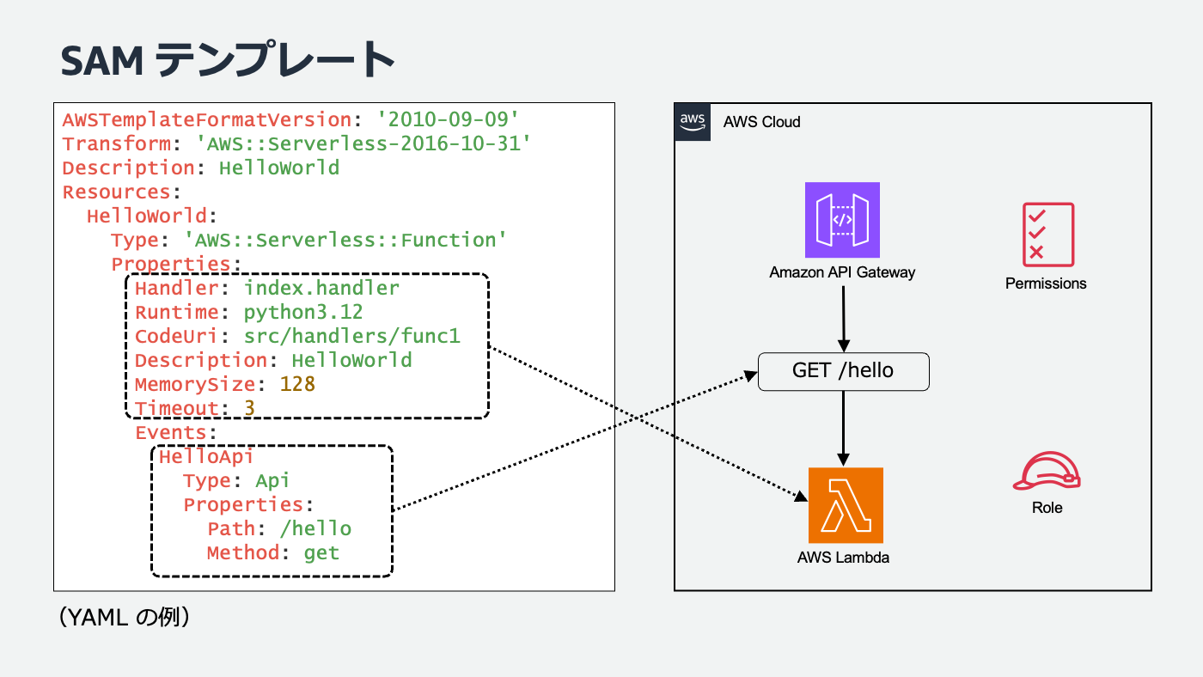Click the aws logo in AWS Cloud header
The height and width of the screenshot is (677, 1203).
click(692, 121)
